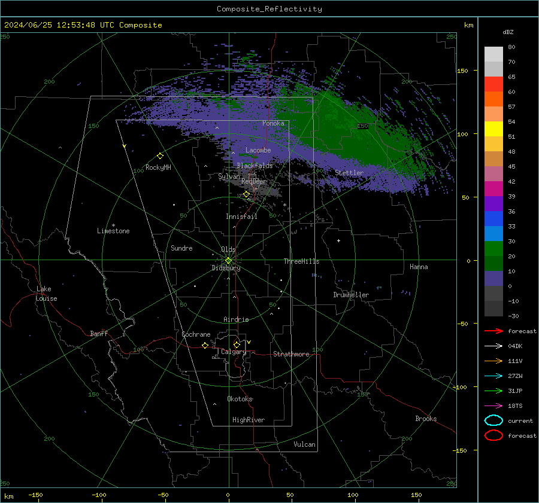Click the '04DK' legend label
539x503 pixels.
click(515, 346)
